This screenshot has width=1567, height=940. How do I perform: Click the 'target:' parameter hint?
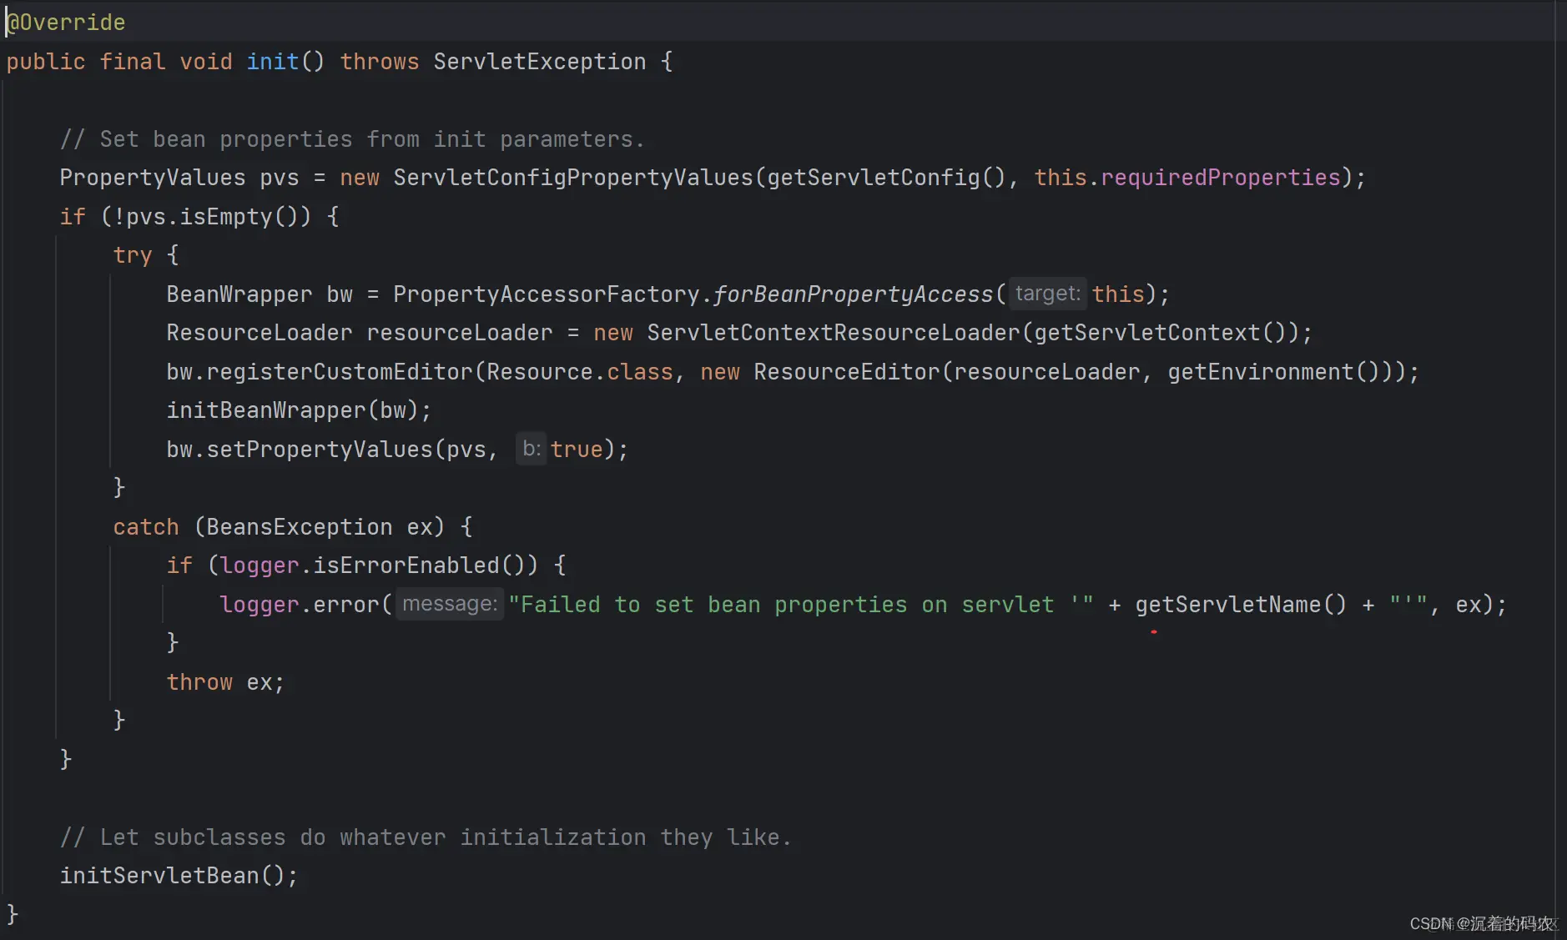coord(1047,294)
